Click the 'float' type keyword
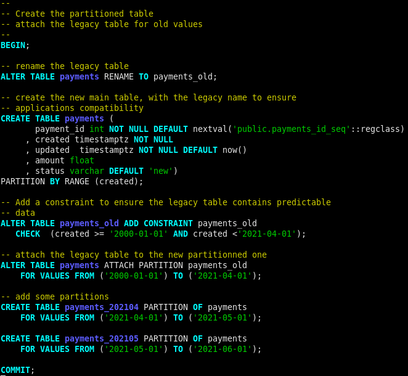 [82, 160]
